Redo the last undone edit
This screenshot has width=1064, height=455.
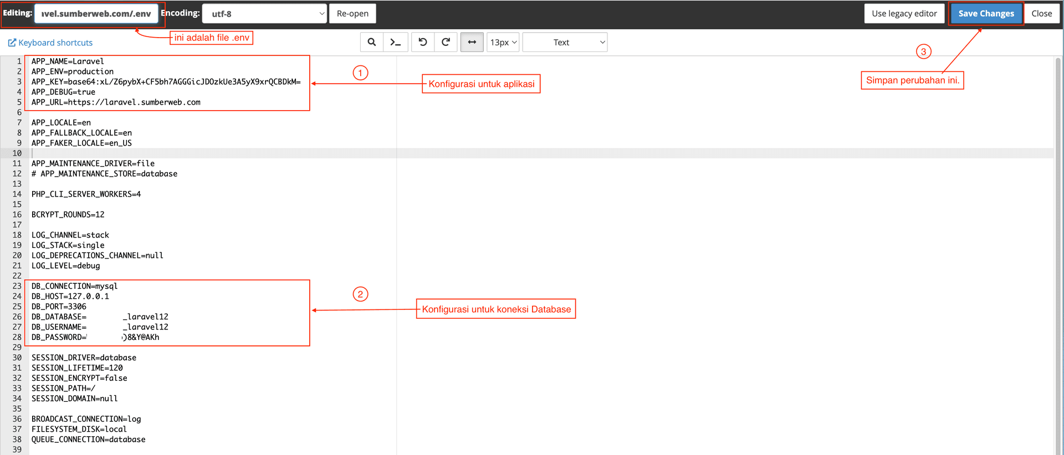click(x=446, y=42)
